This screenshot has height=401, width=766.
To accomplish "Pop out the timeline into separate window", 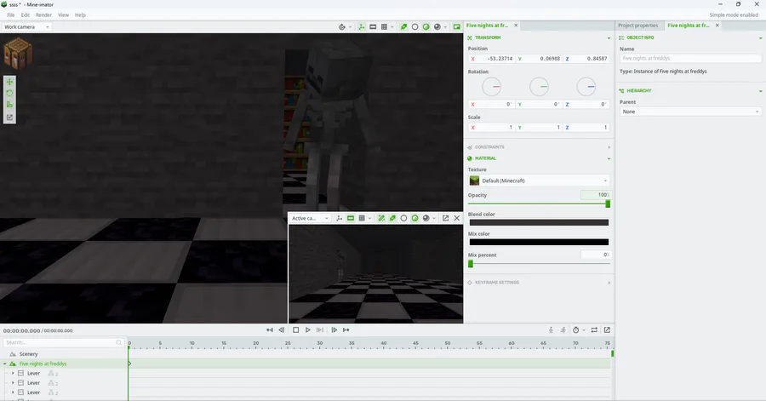I will click(607, 329).
